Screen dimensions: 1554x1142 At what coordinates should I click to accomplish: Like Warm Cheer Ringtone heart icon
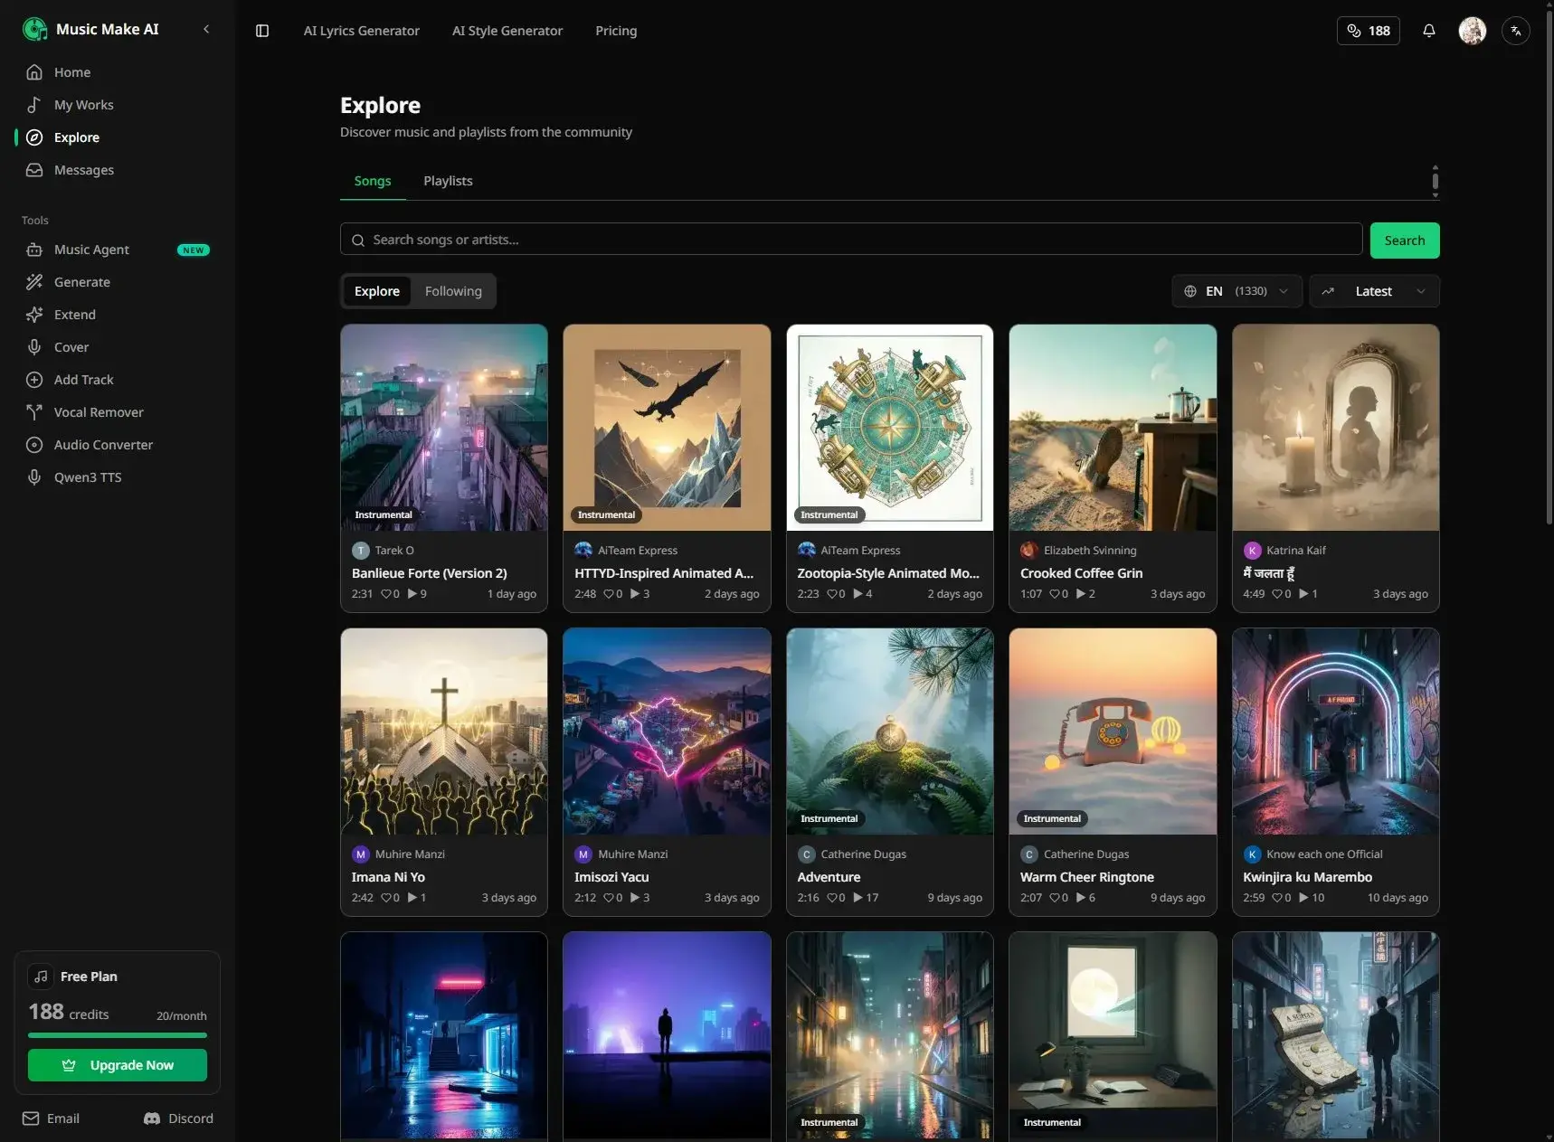pos(1055,898)
